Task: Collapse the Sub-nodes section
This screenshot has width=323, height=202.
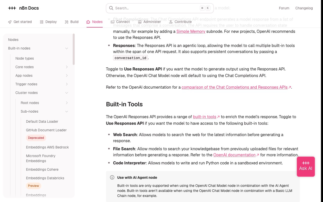Action: [67, 111]
